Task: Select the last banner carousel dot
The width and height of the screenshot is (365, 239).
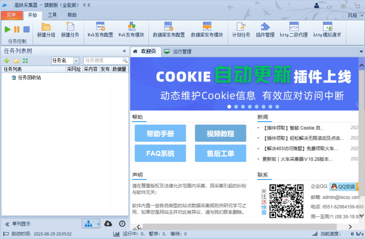Action: (x=277, y=107)
